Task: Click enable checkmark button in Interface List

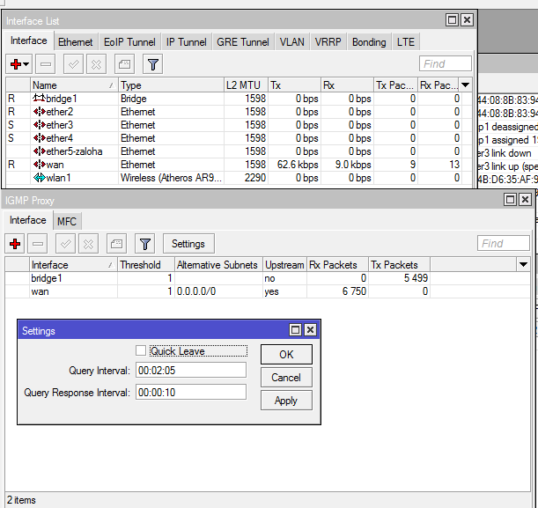Action: pos(73,64)
